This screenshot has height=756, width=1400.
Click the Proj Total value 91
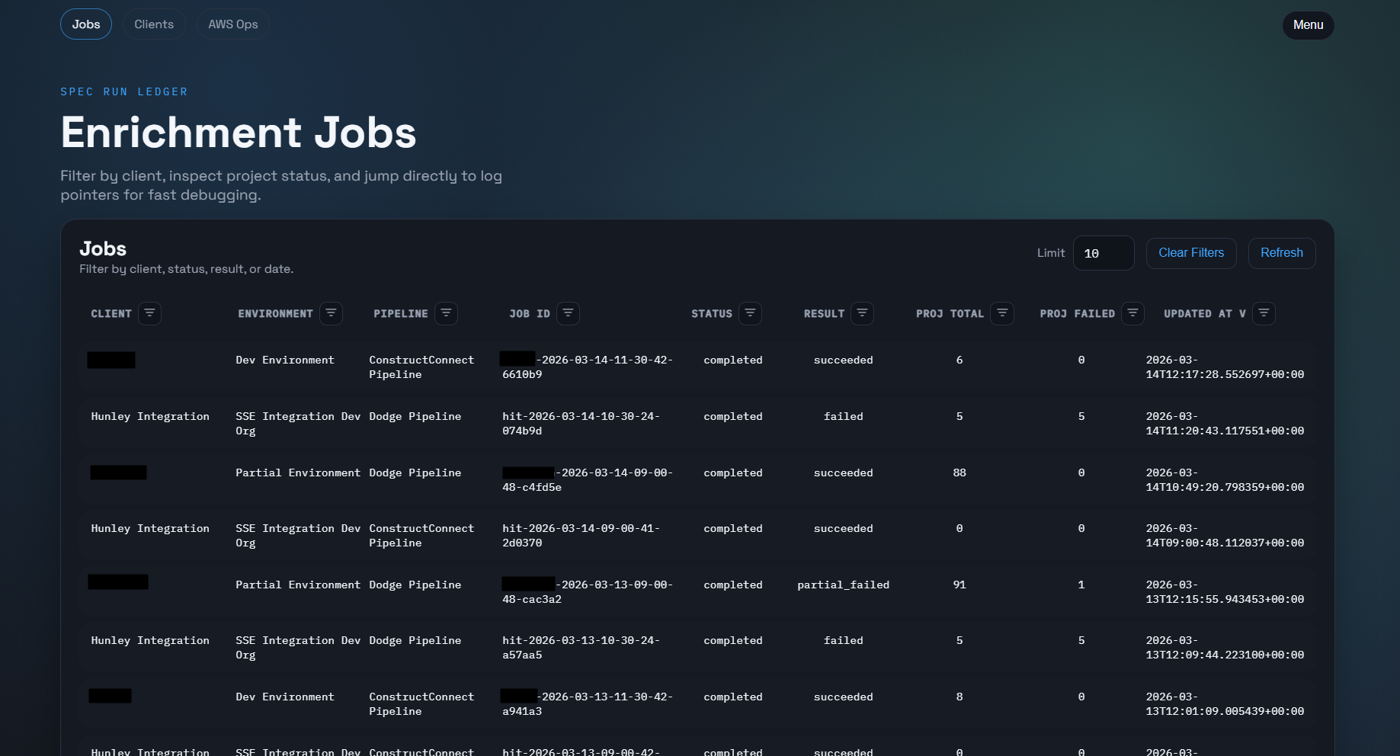[x=959, y=585]
